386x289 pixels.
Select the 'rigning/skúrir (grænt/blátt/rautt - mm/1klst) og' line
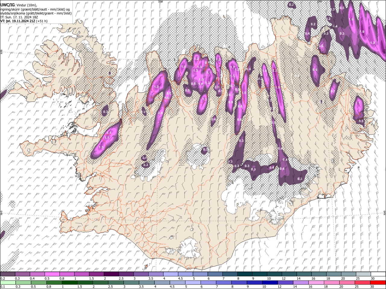(x=35, y=9)
